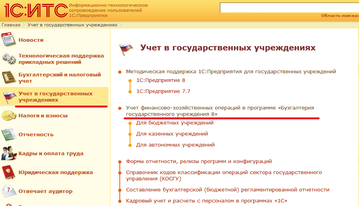The image size is (359, 206).
Task: Click the page title Учет в государственных учреждениях
Action: click(228, 48)
